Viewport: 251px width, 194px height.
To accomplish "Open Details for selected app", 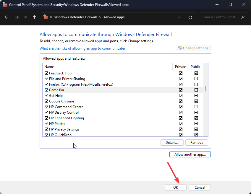I will (x=172, y=143).
